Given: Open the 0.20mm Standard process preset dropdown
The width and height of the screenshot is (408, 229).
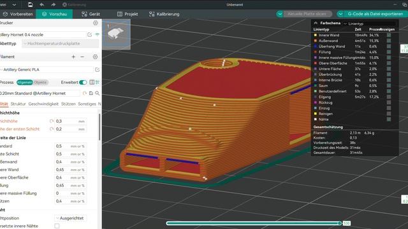Looking at the screenshot, I should coord(40,94).
